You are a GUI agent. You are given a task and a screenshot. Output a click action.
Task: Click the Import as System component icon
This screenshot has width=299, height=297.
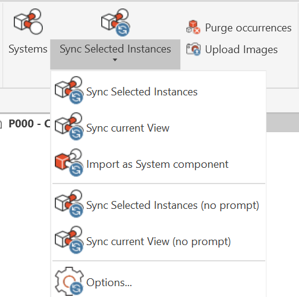click(x=69, y=162)
